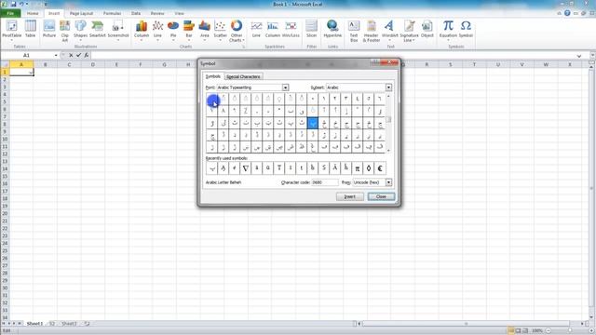Undo the last action
This screenshot has width=596, height=335.
coord(21,4)
